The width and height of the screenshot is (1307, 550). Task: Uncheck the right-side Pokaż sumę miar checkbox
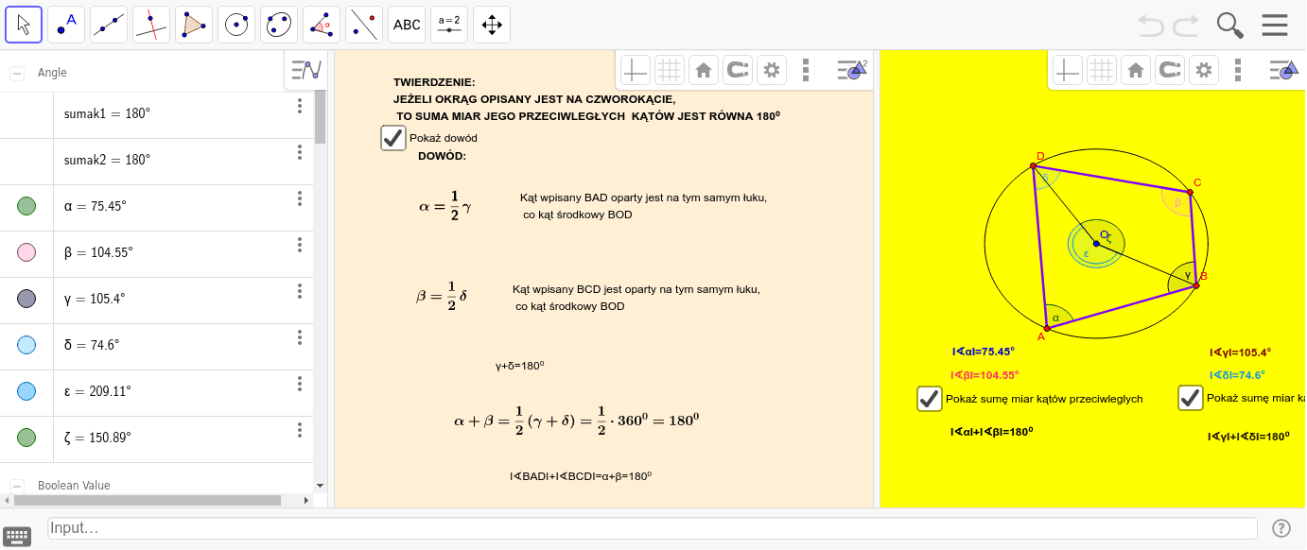click(1191, 399)
